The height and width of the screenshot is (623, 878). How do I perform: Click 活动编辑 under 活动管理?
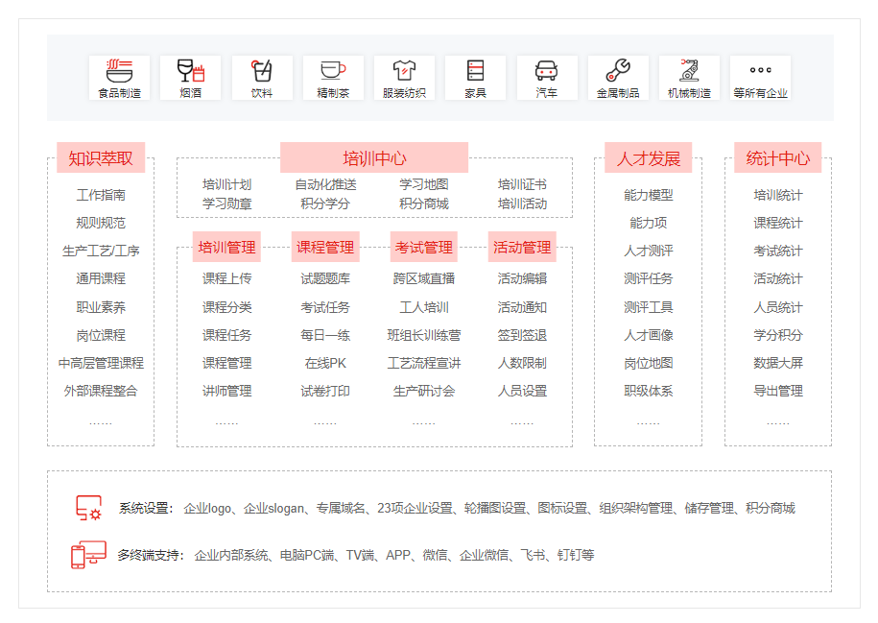click(x=522, y=278)
